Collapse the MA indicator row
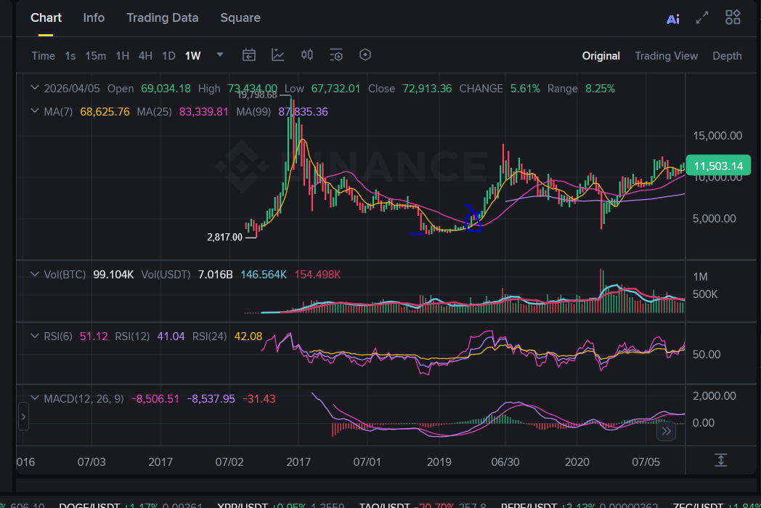This screenshot has height=508, width=761. click(x=34, y=111)
